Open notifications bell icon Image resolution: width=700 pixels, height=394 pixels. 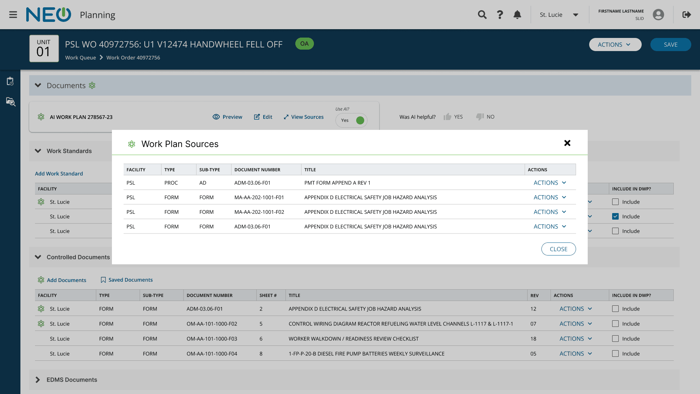517,15
